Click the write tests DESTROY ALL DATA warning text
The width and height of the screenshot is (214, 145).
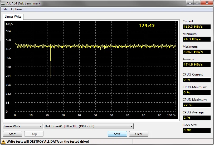[x=48, y=142]
